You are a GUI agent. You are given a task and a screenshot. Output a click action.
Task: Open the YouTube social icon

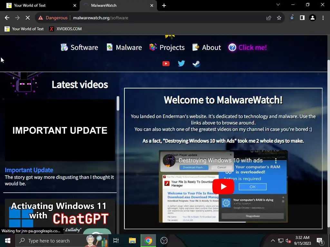tap(166, 63)
